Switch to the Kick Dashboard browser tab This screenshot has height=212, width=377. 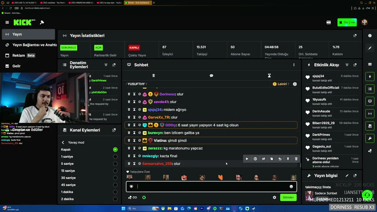(138, 3)
